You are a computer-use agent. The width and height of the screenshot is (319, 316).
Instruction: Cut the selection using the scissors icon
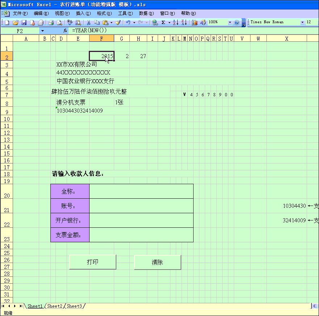(x=89, y=22)
